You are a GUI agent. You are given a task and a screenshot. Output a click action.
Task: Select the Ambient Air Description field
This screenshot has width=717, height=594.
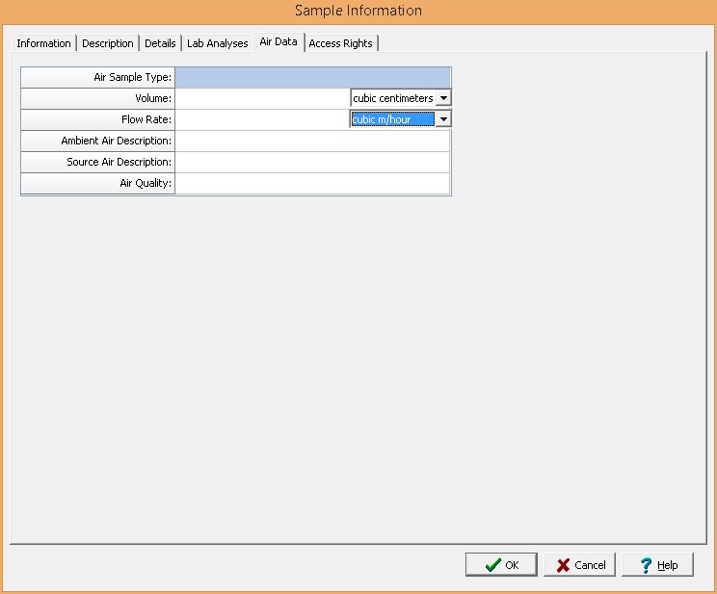click(312, 141)
